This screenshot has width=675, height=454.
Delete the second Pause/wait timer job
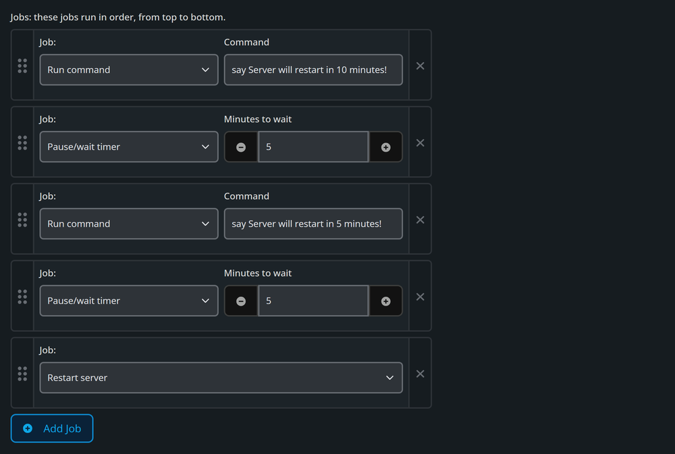[420, 297]
